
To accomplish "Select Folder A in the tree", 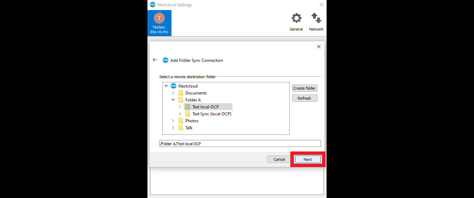I will pos(193,100).
